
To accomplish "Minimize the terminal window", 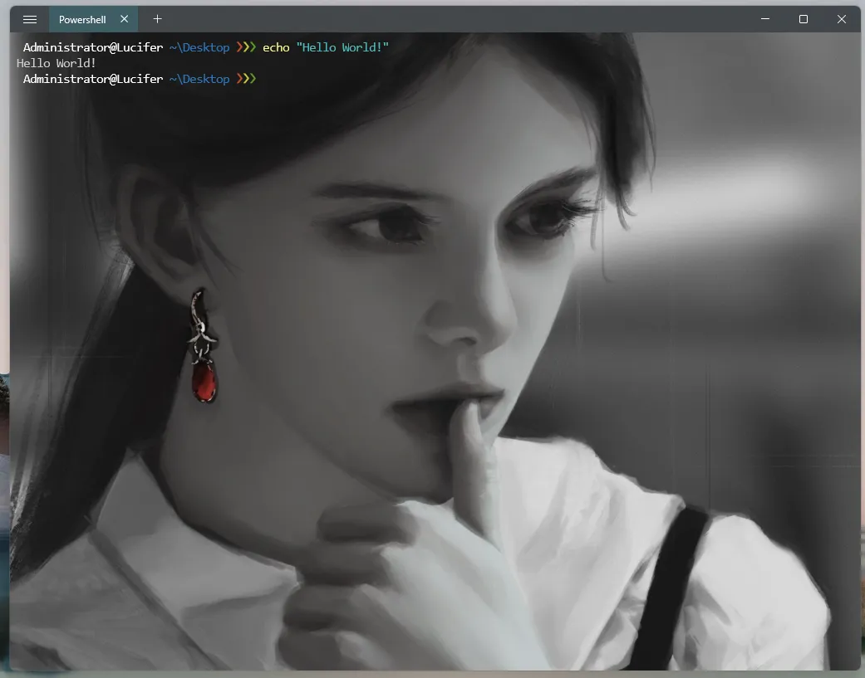I will (x=765, y=19).
